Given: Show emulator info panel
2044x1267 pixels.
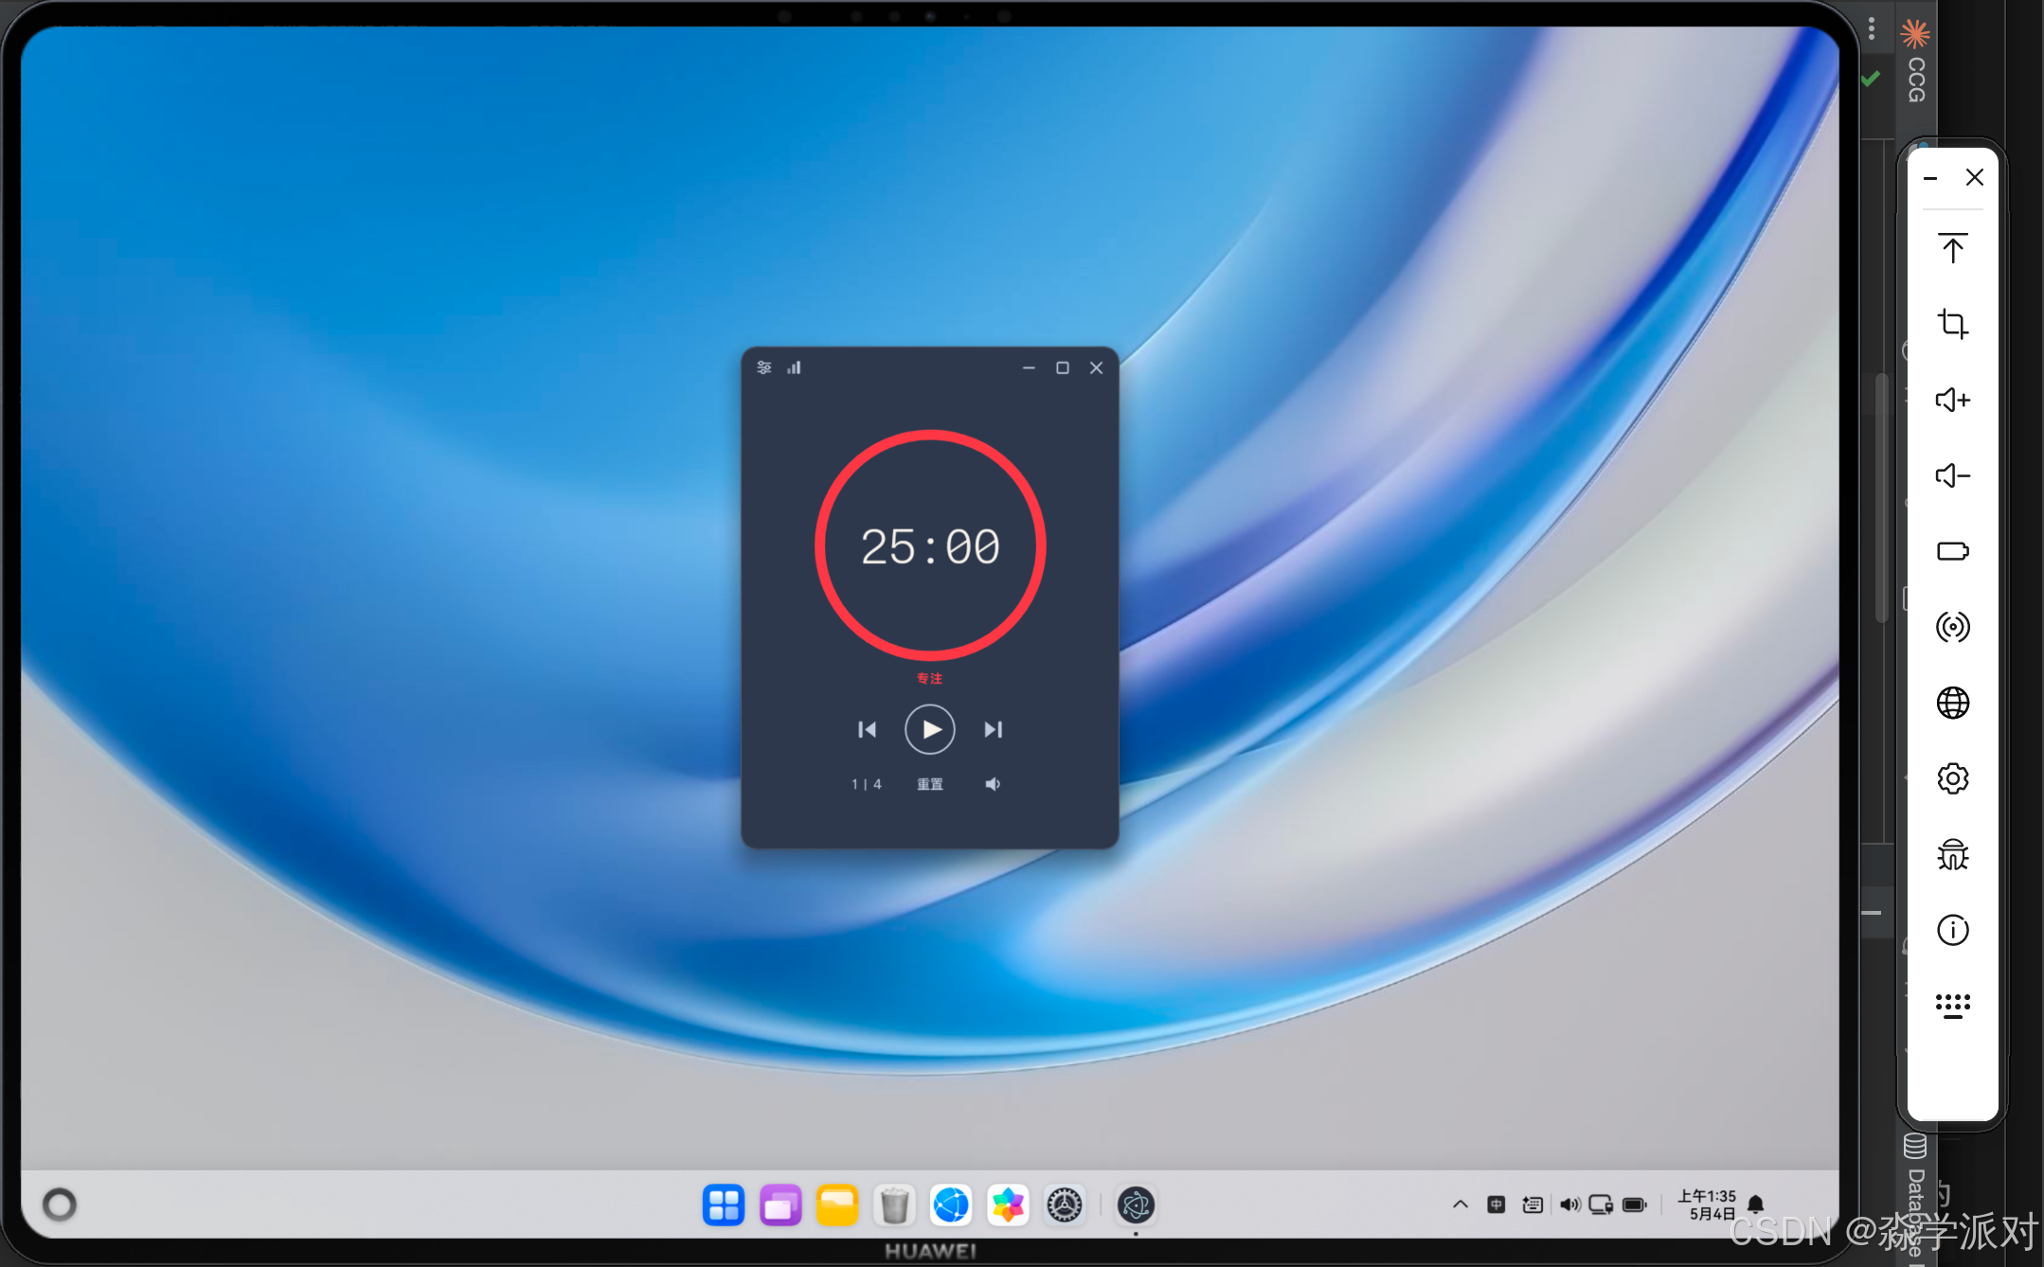Looking at the screenshot, I should click(x=1952, y=930).
